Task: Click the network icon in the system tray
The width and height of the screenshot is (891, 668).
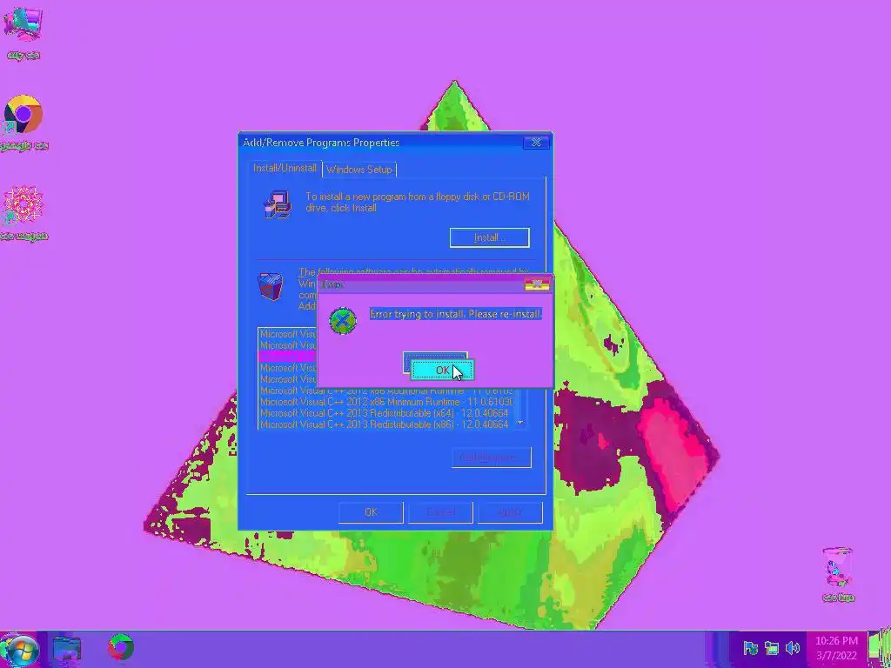Action: (772, 648)
